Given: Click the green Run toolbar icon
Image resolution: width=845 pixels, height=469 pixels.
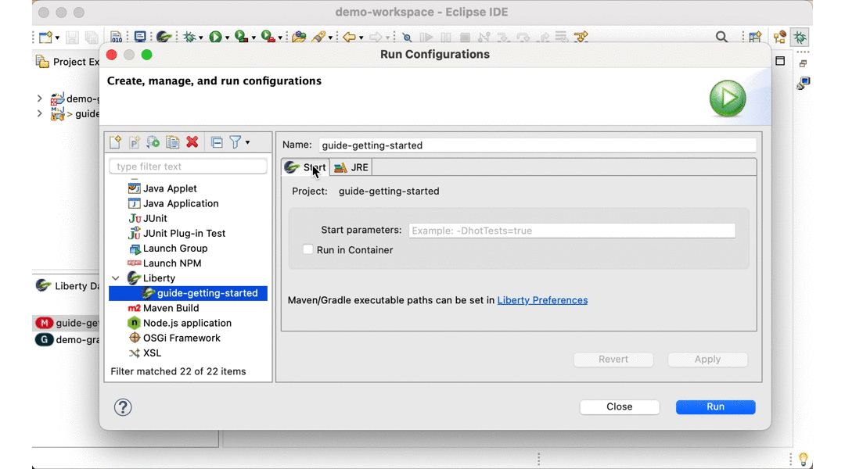Looking at the screenshot, I should [216, 38].
